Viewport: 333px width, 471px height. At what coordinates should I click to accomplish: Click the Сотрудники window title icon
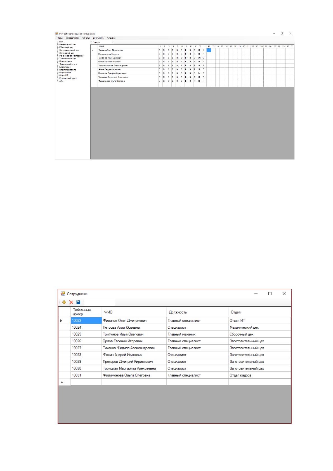[63, 294]
